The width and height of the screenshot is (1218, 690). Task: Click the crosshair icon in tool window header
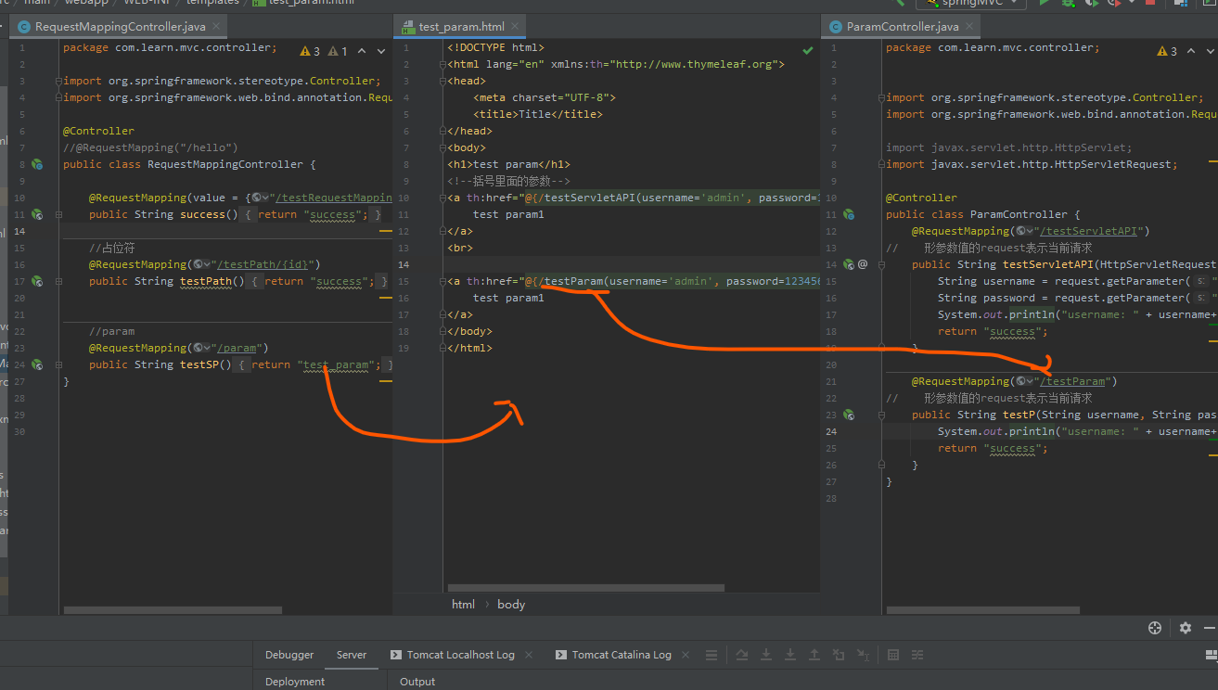click(1155, 628)
